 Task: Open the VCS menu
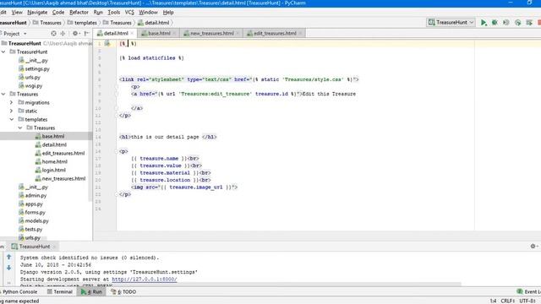129,12
